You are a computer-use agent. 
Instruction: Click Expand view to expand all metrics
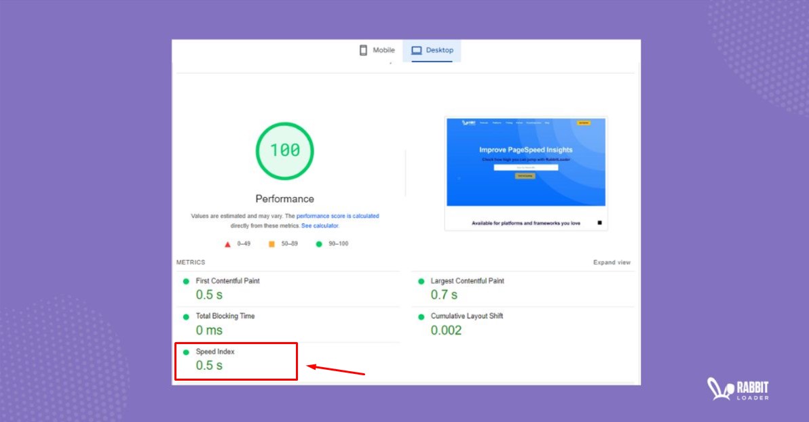pyautogui.click(x=612, y=262)
